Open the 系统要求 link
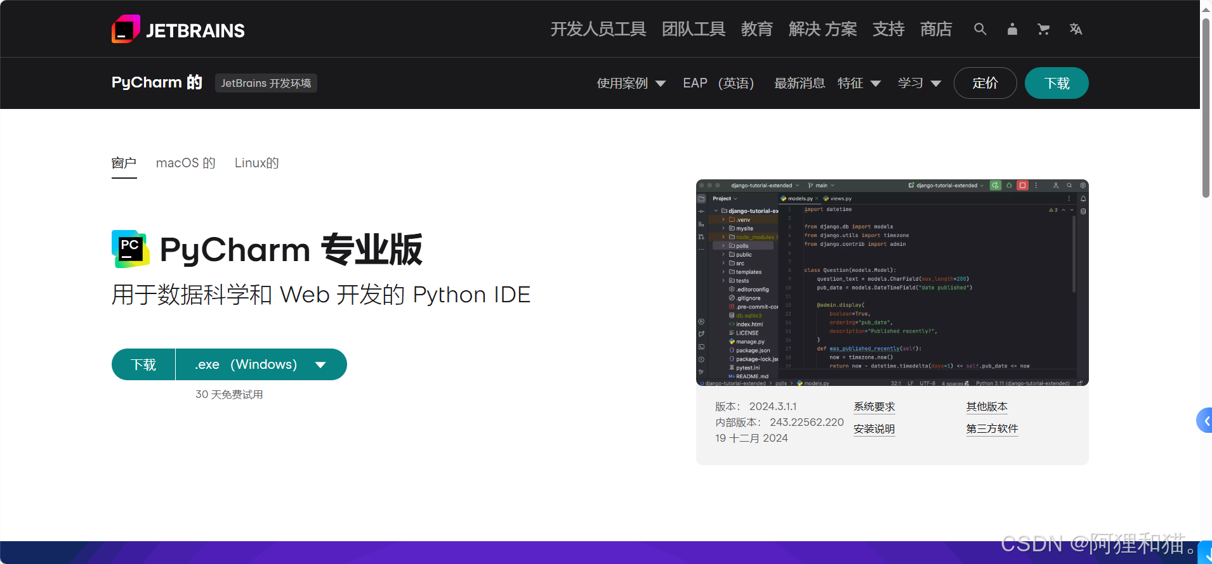 pyautogui.click(x=874, y=407)
